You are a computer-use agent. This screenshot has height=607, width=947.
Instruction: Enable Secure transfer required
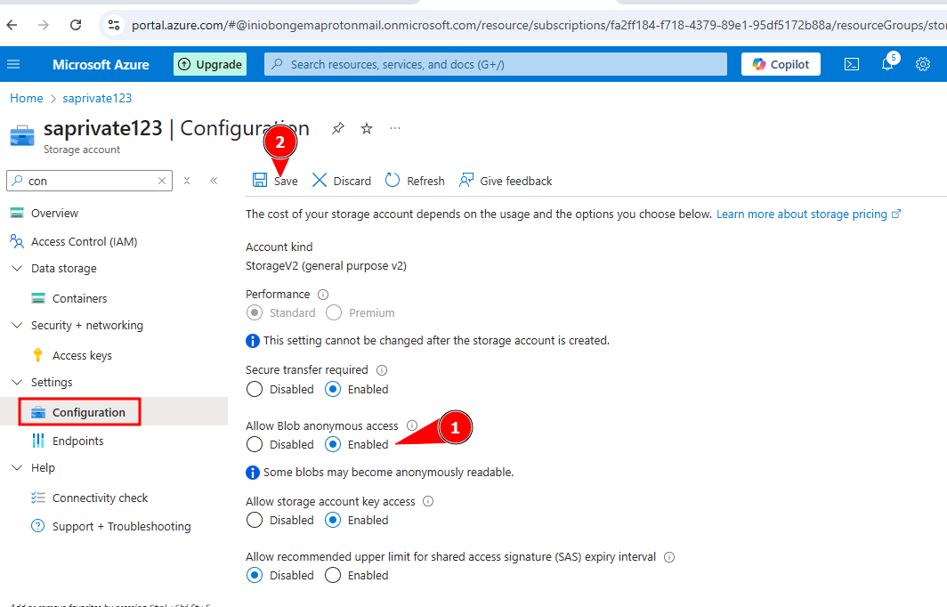[333, 390]
